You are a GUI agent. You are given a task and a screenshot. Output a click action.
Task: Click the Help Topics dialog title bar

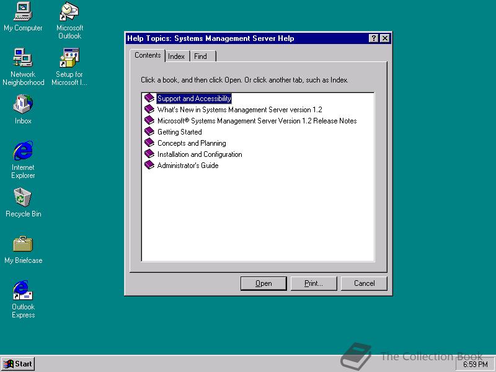tap(247, 38)
